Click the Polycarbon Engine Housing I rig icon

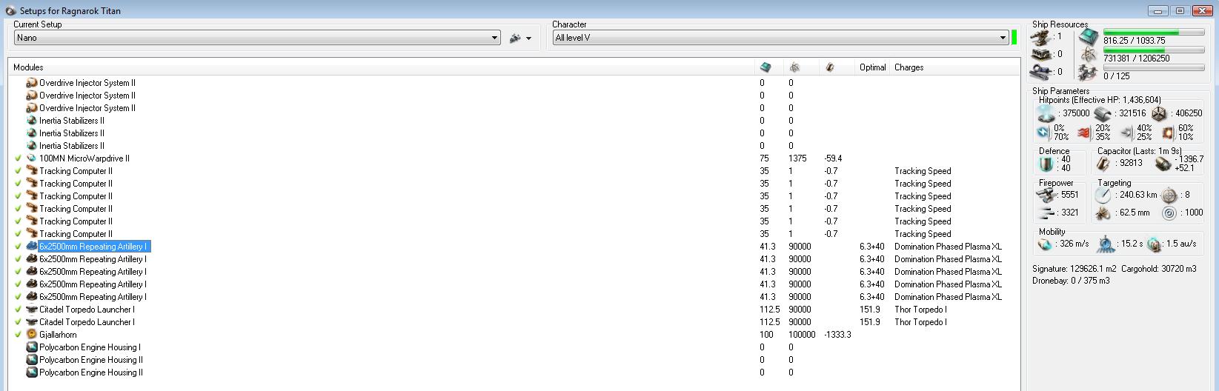point(32,347)
